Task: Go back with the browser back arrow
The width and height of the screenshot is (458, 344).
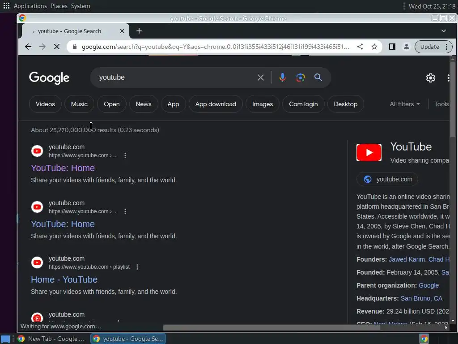Action: (28, 47)
